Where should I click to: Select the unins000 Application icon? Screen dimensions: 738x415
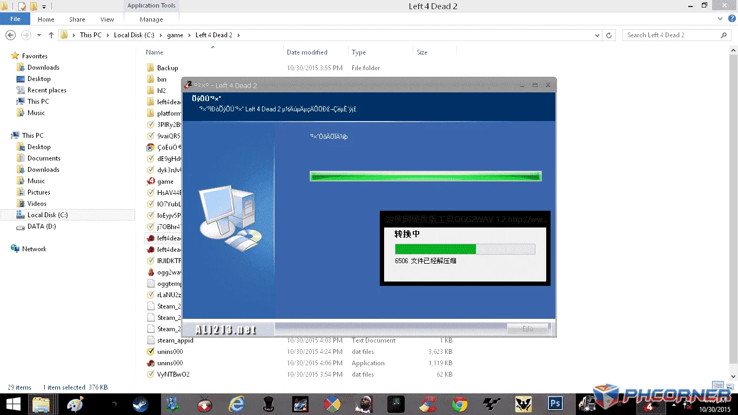pos(151,363)
